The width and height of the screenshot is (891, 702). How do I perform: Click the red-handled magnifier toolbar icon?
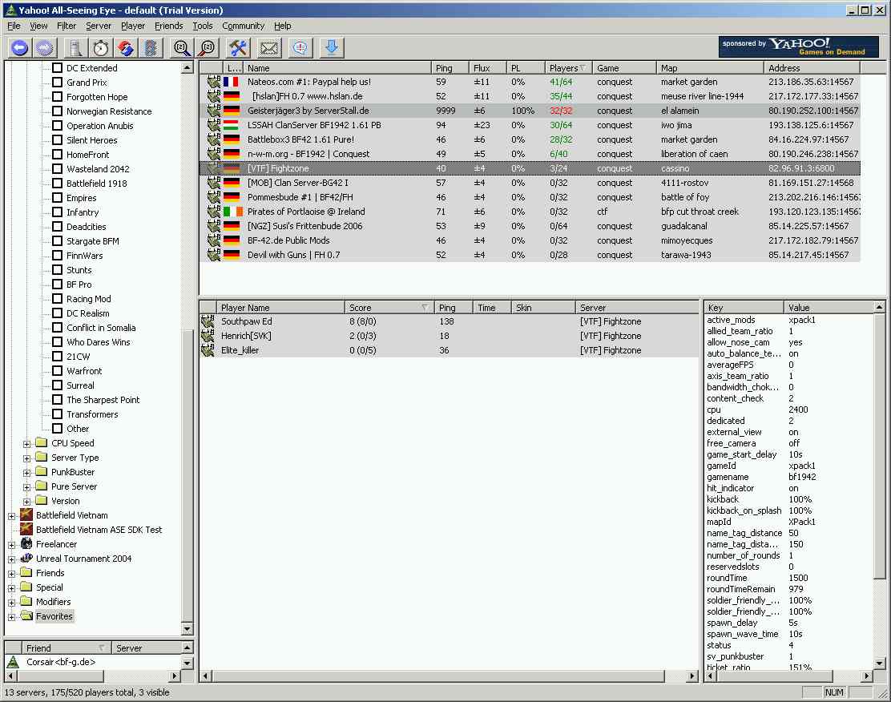(208, 48)
